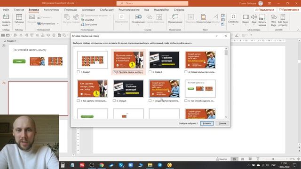Image resolution: width=301 pixels, height=169 pixels.
Task: Check the '4. Создай крутую презента...' checkbox
Action: coord(186,72)
